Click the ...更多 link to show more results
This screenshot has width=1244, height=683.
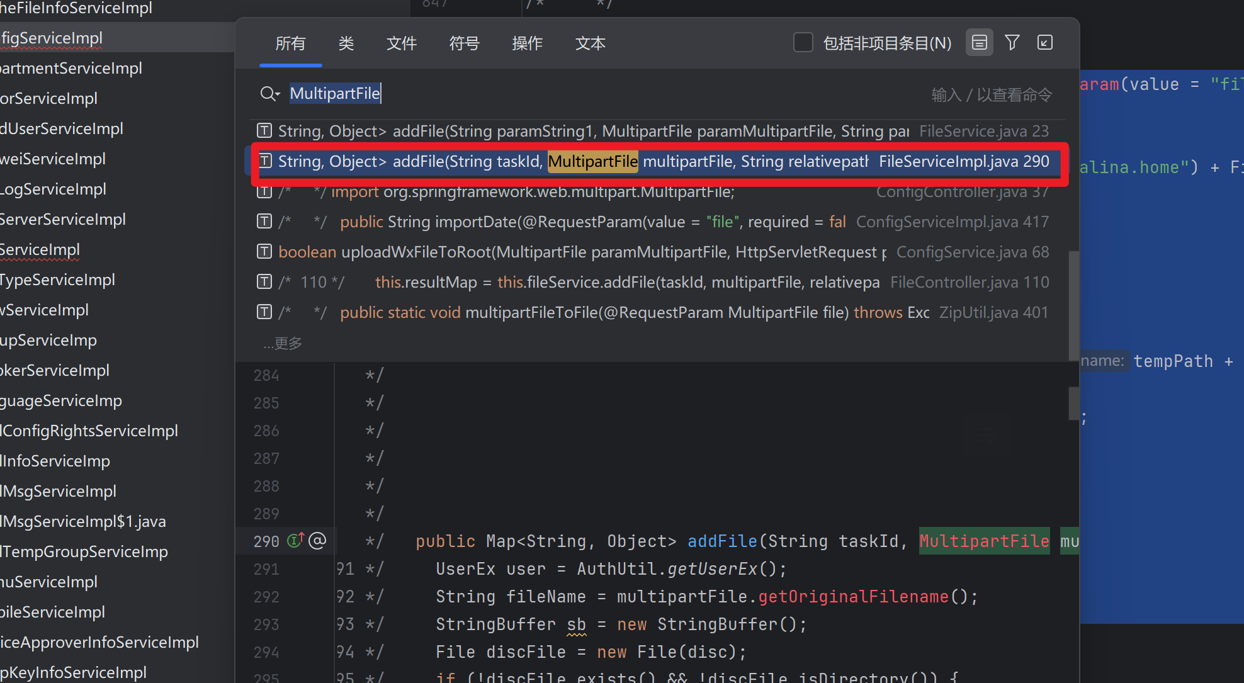pos(283,343)
